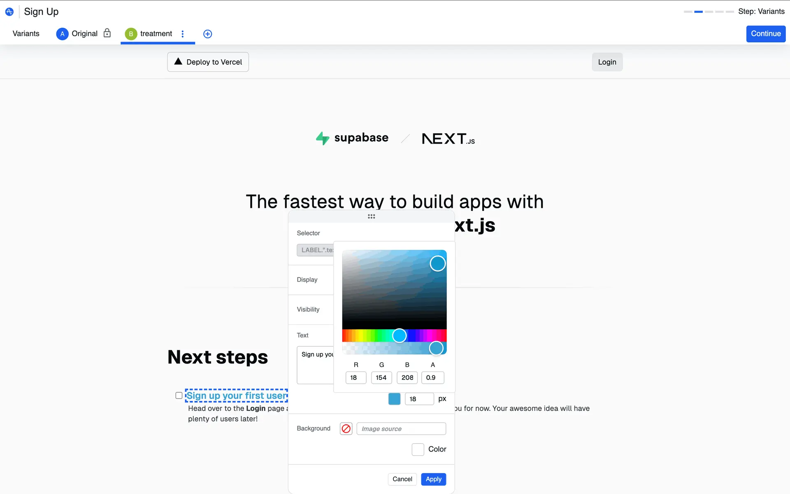
Task: Click the no-background red slash icon
Action: 346,429
